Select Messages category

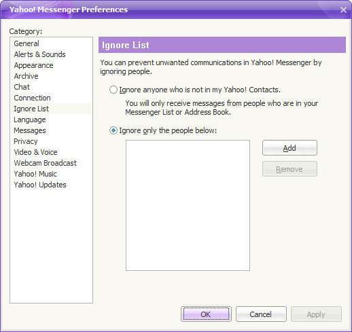(30, 130)
